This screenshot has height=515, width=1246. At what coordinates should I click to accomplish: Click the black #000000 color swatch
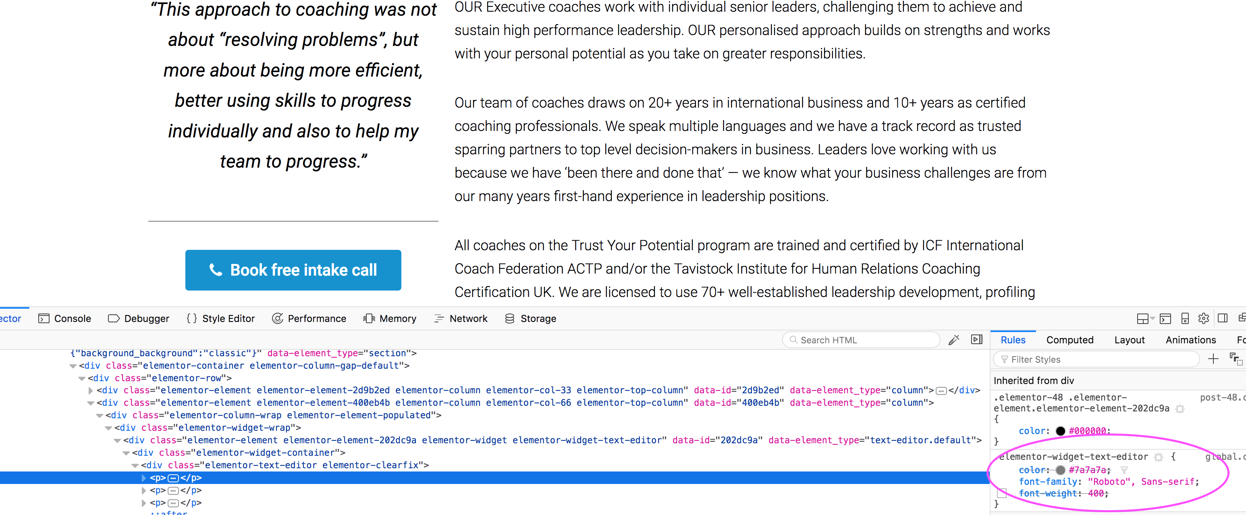1060,431
